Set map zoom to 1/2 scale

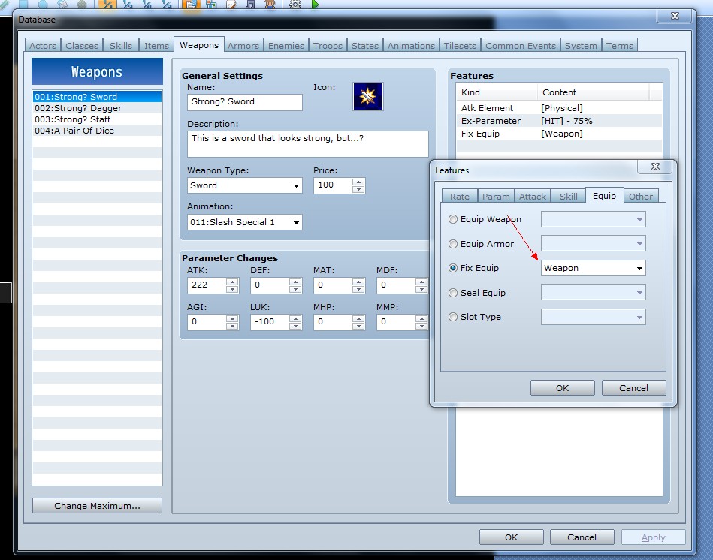pyautogui.click(x=128, y=4)
